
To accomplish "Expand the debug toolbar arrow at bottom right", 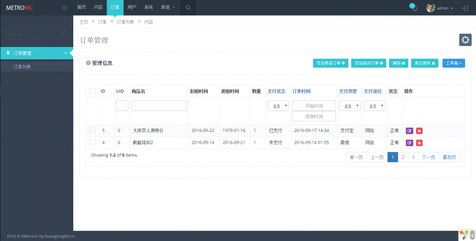I will [473, 235].
